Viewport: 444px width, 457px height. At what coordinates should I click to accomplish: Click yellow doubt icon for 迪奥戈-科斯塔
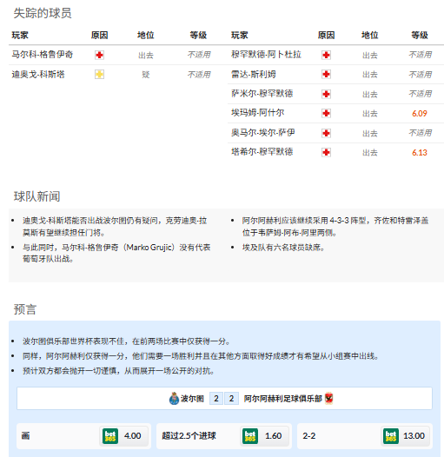coord(99,75)
